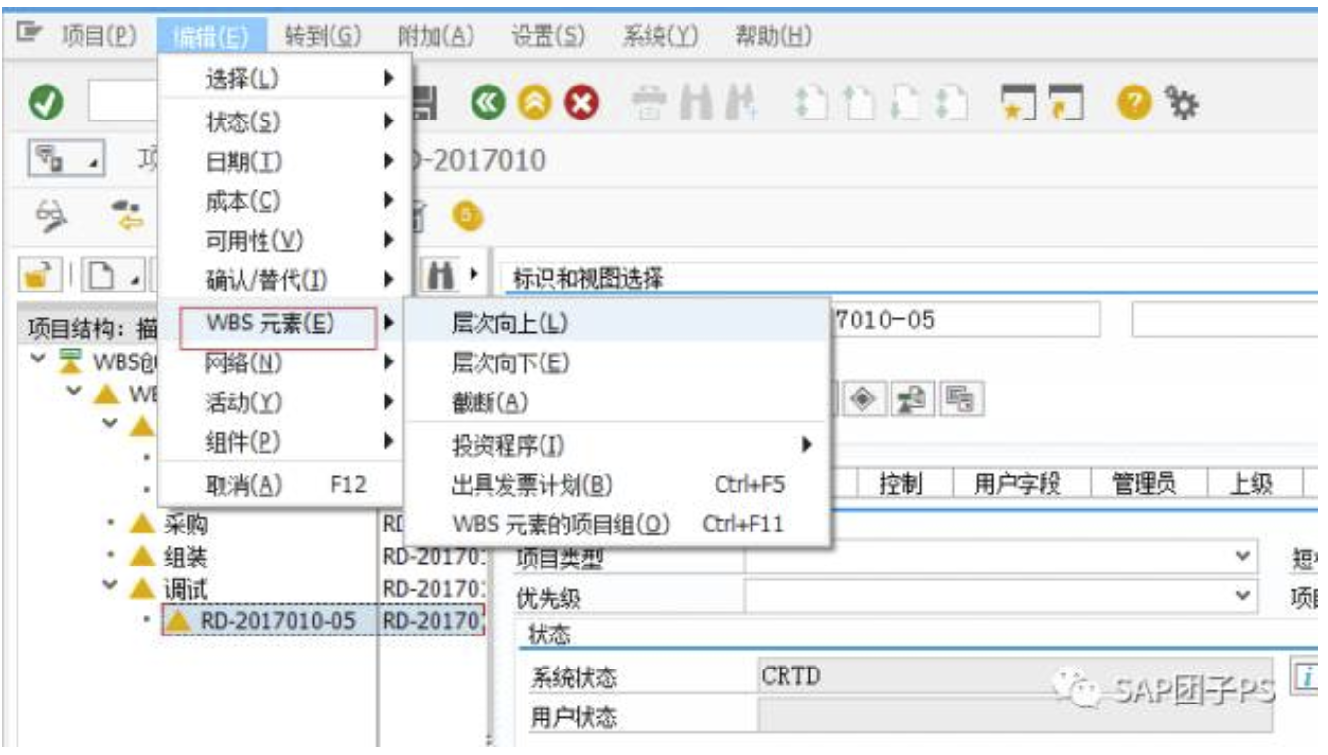The width and height of the screenshot is (1328, 755).
Task: Open the 优先级 dropdown
Action: coord(1242,595)
